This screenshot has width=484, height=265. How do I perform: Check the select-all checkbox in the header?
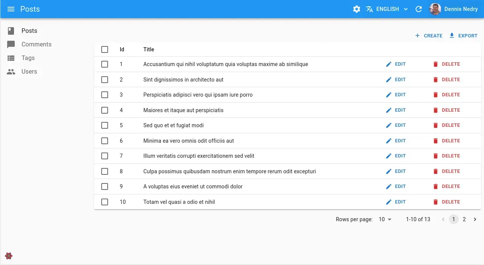[105, 49]
